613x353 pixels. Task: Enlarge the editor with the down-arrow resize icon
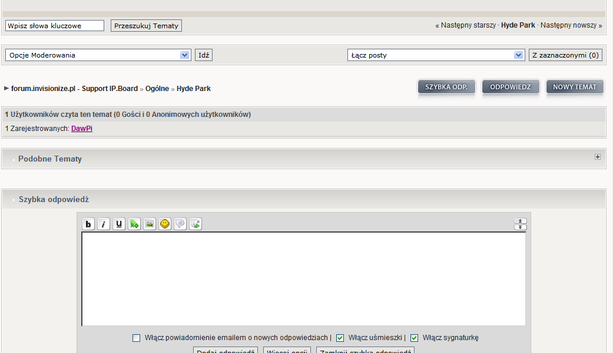521,227
